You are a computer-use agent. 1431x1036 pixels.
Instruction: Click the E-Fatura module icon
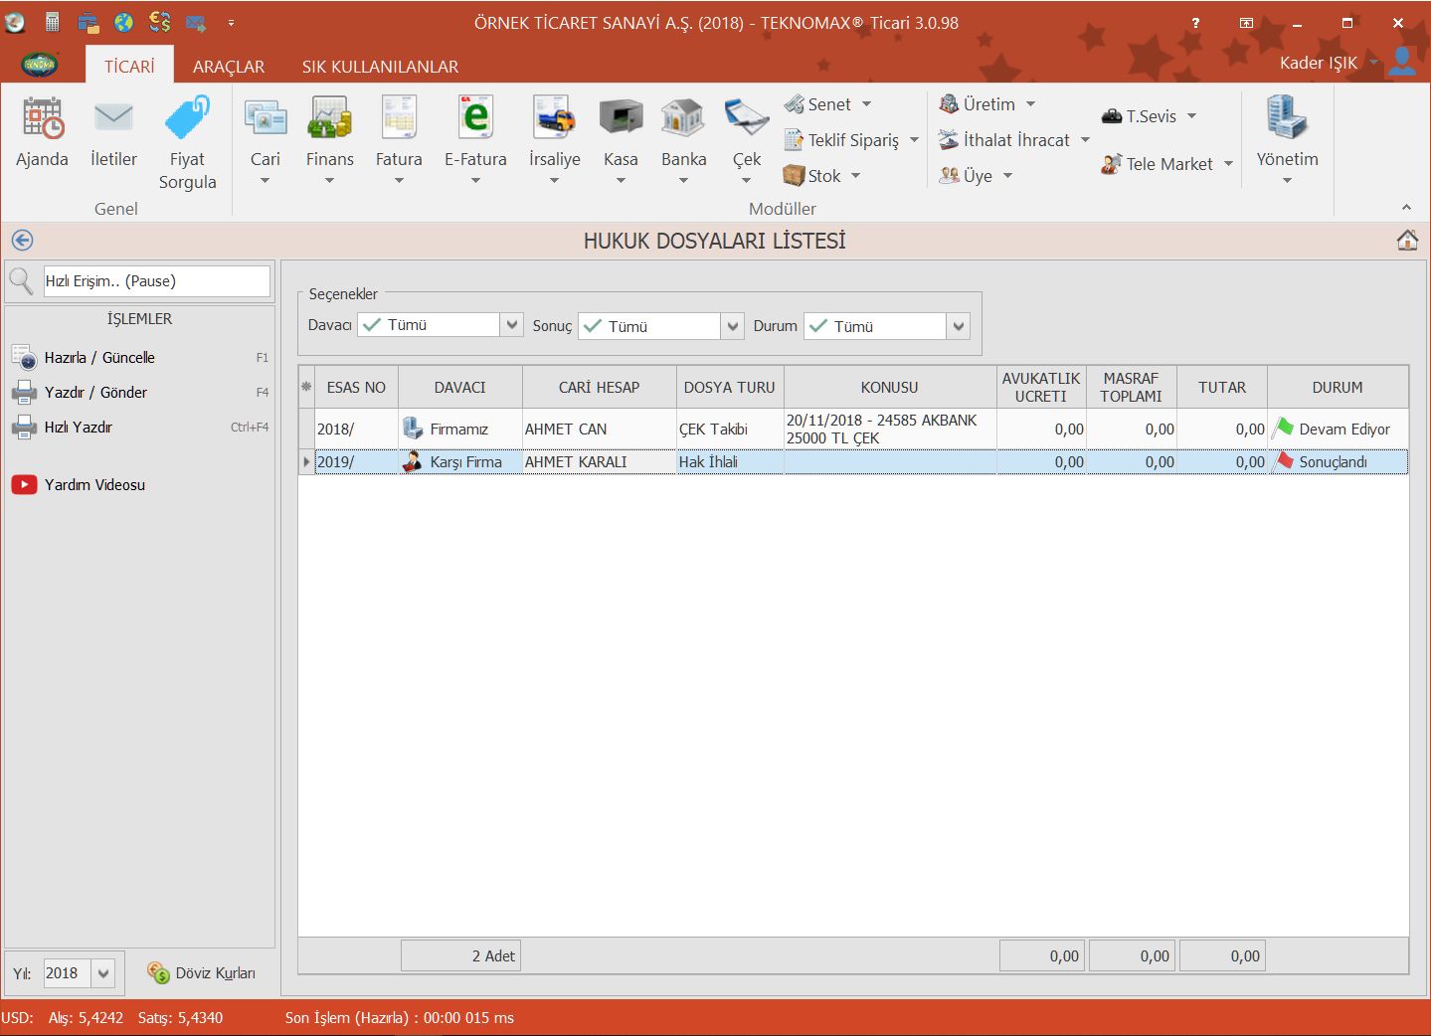click(x=475, y=119)
